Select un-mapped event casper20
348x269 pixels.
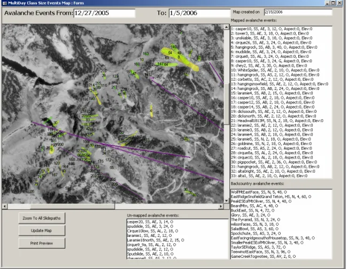(150, 222)
